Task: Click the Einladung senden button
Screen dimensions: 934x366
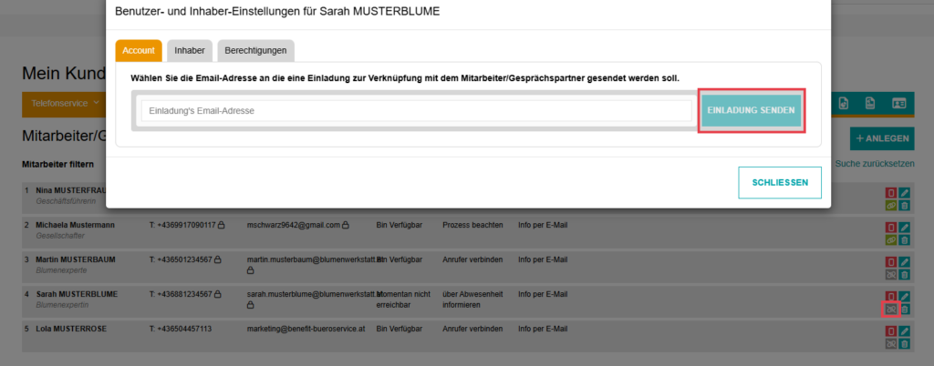Action: coord(752,110)
